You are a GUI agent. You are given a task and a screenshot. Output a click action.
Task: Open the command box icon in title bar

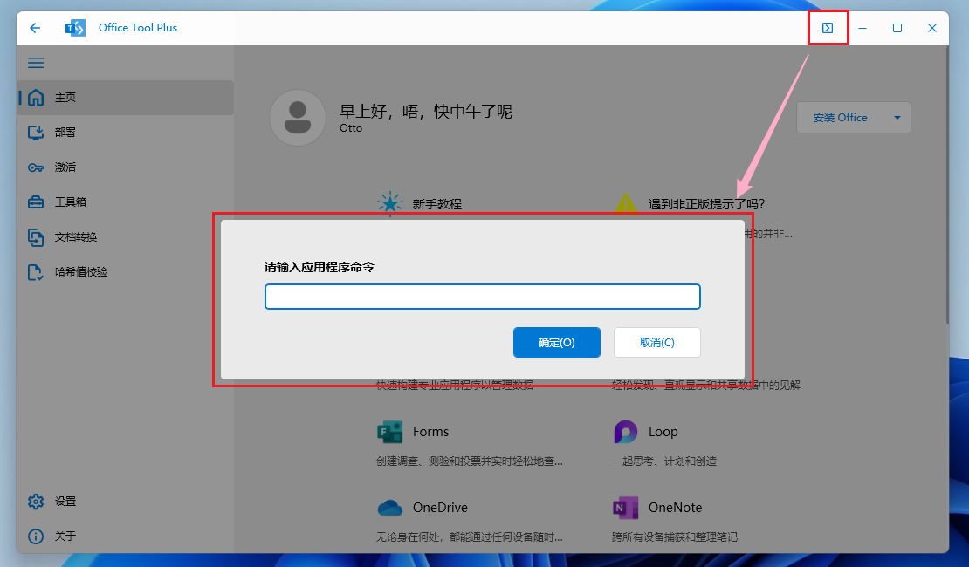tap(828, 28)
